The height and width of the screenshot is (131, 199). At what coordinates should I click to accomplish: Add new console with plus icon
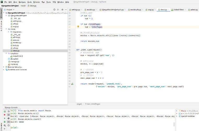click(x=5, y=129)
